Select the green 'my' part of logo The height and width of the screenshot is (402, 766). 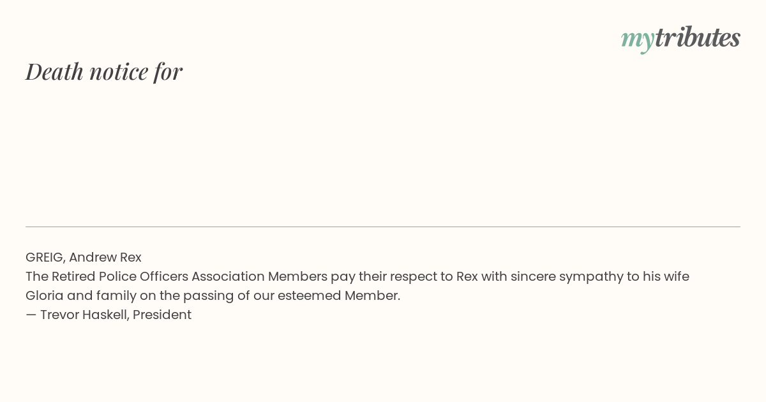[x=637, y=40]
